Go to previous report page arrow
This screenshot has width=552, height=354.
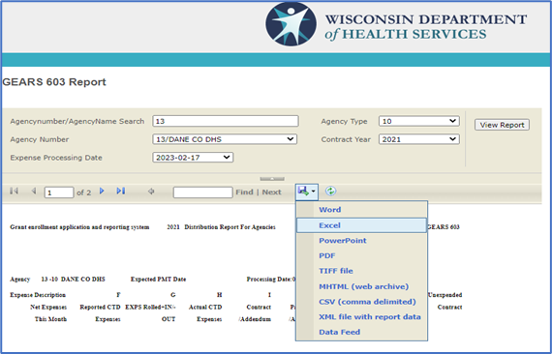click(34, 191)
